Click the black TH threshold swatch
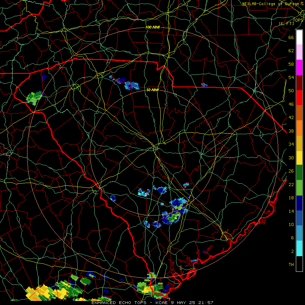Viewport: 305px width, 305px height. coord(299,264)
